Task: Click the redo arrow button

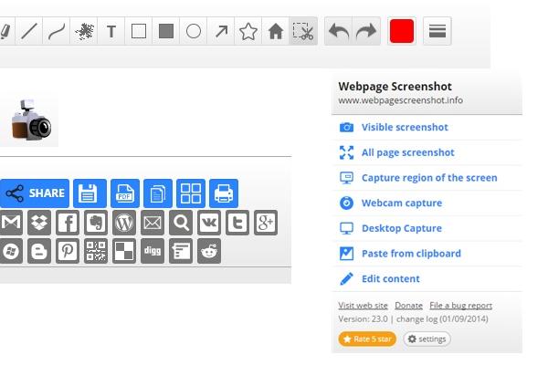Action: [366, 31]
